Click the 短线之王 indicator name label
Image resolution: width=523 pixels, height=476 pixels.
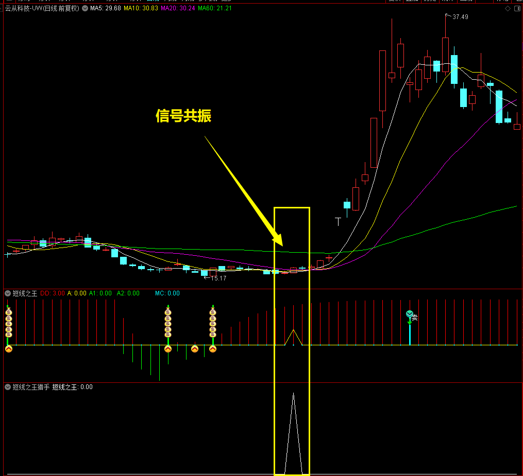25,293
